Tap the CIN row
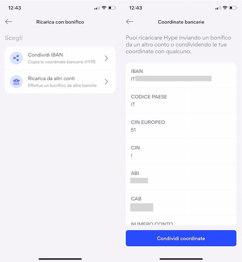Image resolution: width=242 pixels, height=262 pixels. [x=181, y=151]
